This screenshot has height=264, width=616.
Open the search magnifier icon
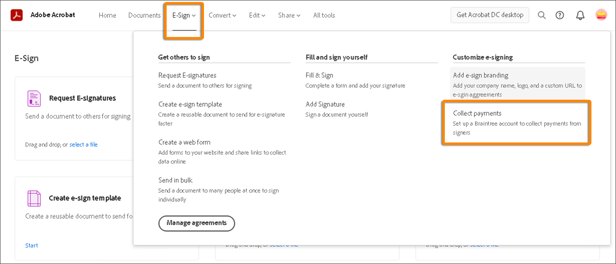(x=542, y=15)
